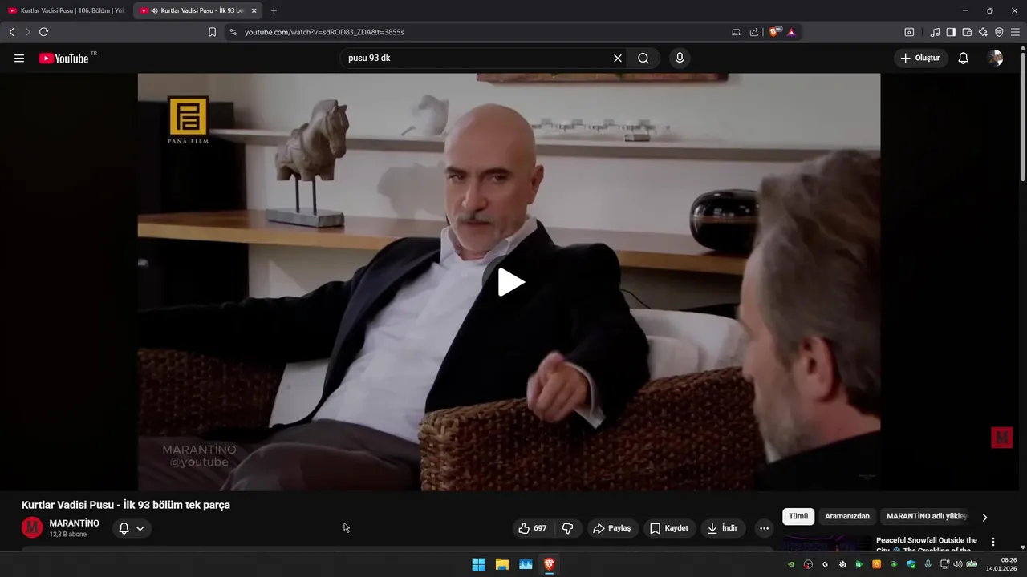Open Photos app from taskbar
Screen dimensions: 1027x577
526,564
